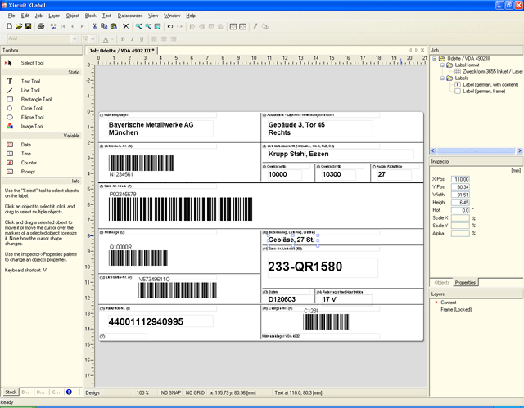Screen dimensions: 524x408
Task: Click the Zoom to fit icon
Action: [157, 26]
